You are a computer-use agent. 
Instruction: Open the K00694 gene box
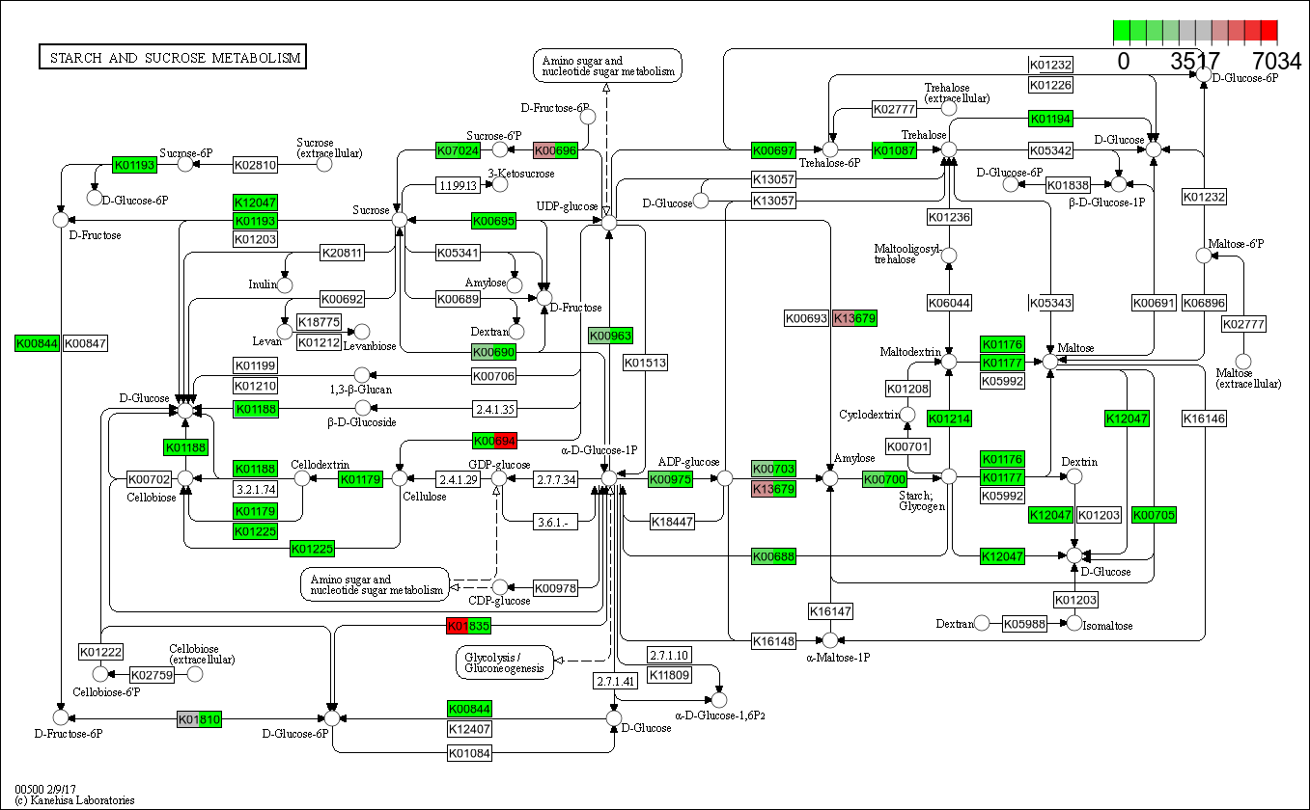click(x=495, y=441)
